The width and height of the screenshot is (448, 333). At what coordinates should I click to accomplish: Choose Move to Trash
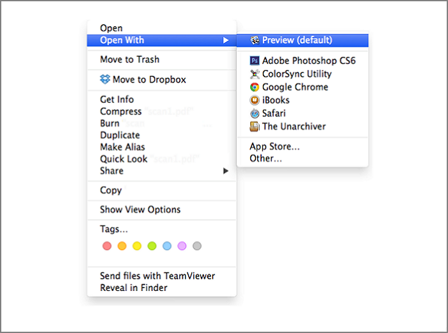tap(129, 59)
